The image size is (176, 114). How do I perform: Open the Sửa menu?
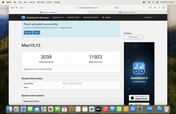coord(20,2)
